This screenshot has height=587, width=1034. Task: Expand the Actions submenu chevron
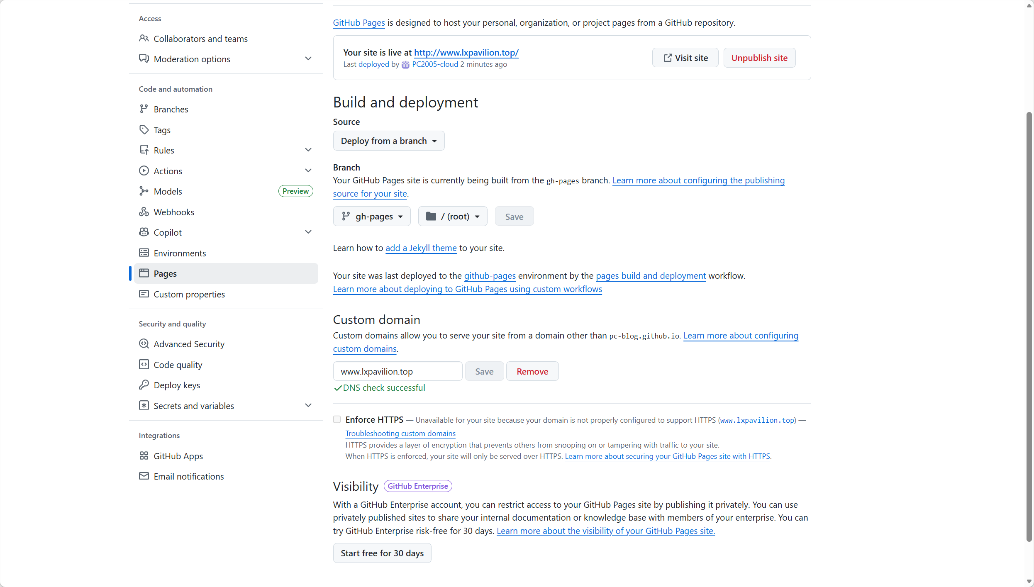click(x=308, y=171)
